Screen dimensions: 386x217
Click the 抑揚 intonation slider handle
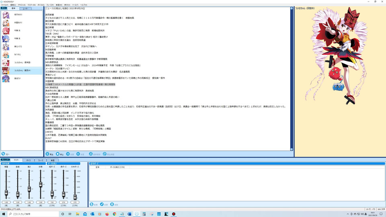pyautogui.click(x=41, y=184)
